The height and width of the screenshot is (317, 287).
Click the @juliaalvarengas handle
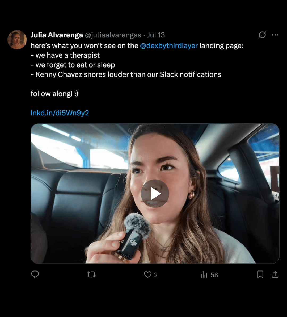click(x=113, y=35)
